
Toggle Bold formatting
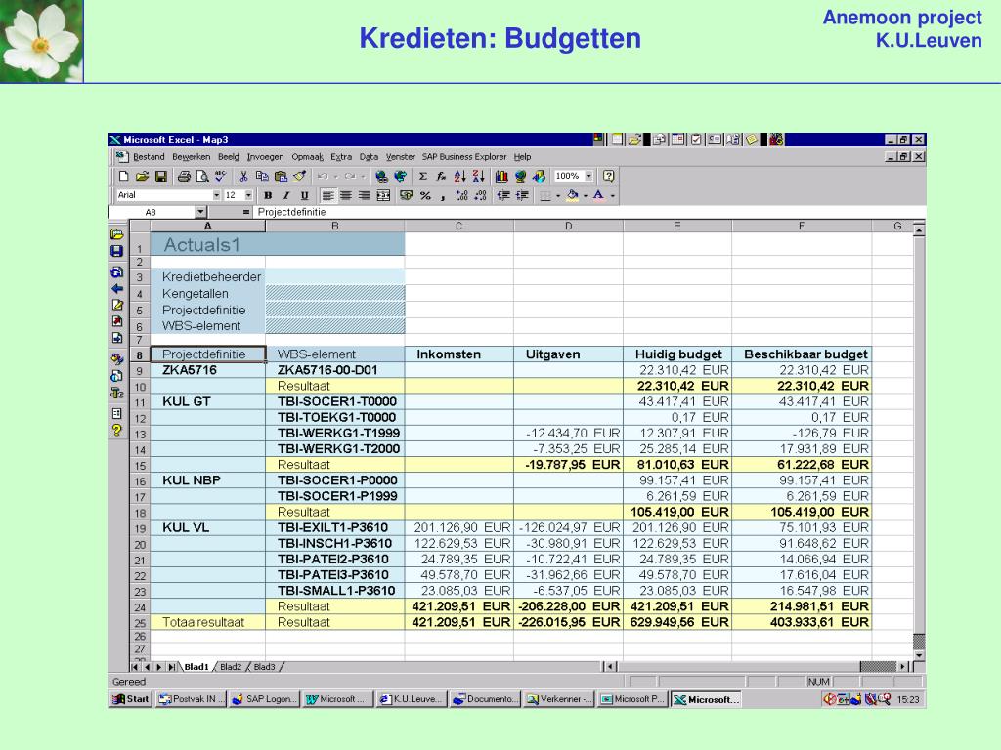[x=268, y=195]
